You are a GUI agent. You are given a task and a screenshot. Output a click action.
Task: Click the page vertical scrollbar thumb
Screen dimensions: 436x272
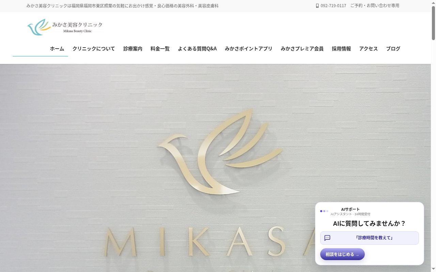point(433,23)
